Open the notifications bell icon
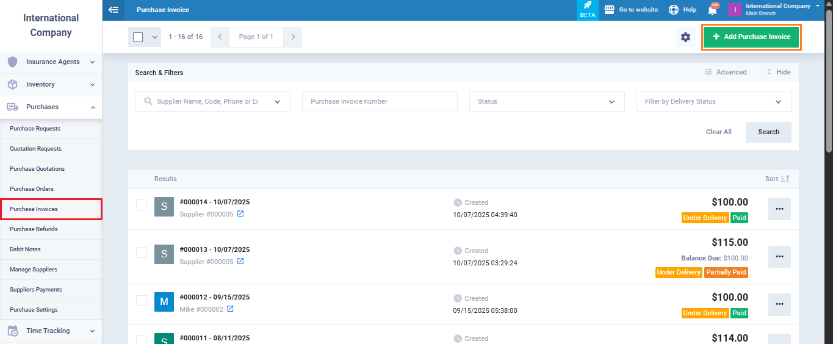This screenshot has height=344, width=833. point(712,10)
